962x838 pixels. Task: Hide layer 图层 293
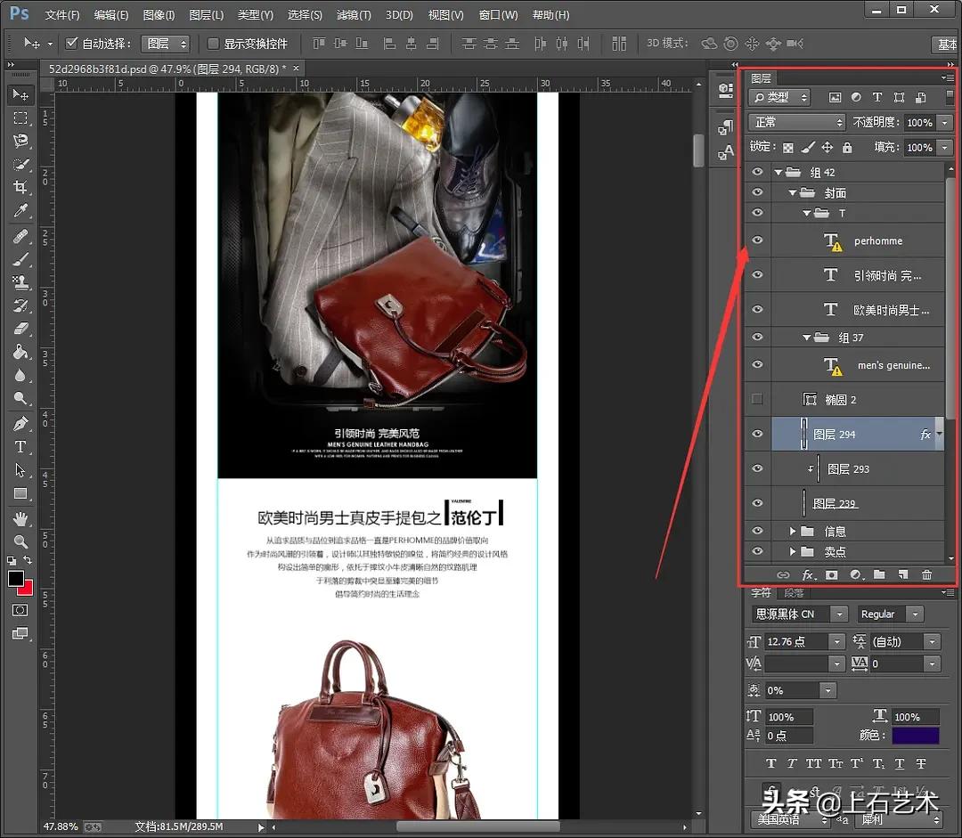point(758,468)
